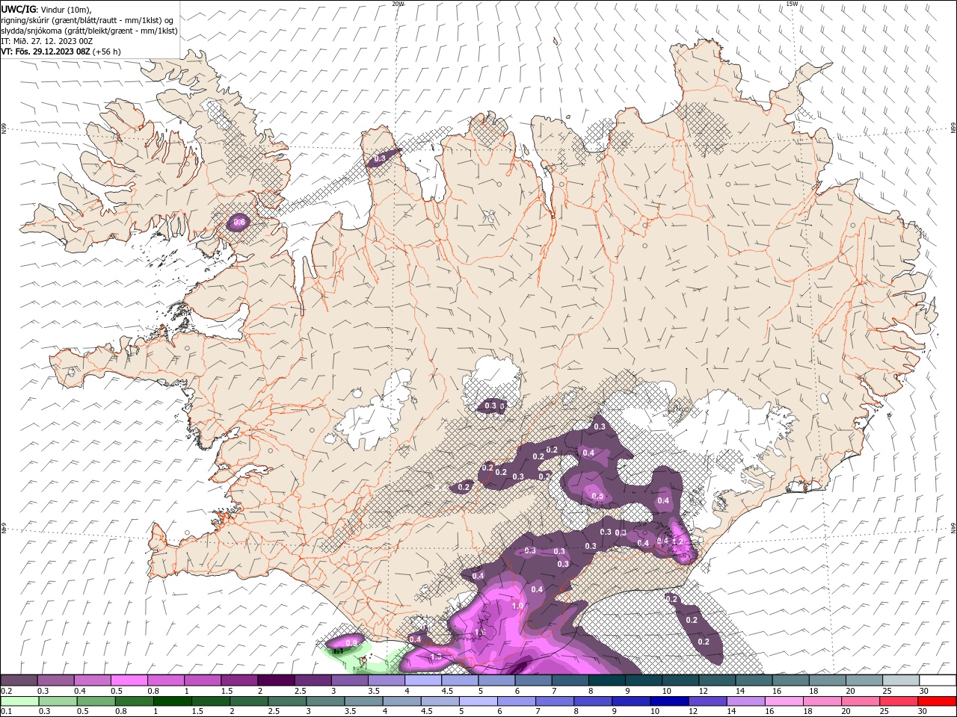Click the "0.8" value on the southwest map blob
The image size is (957, 717).
point(351,642)
